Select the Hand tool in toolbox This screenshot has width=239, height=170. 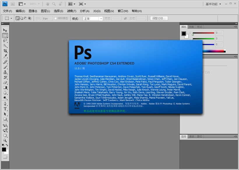(5, 135)
